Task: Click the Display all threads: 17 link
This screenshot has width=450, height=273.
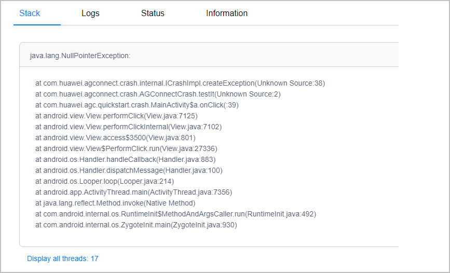Action: click(x=63, y=258)
